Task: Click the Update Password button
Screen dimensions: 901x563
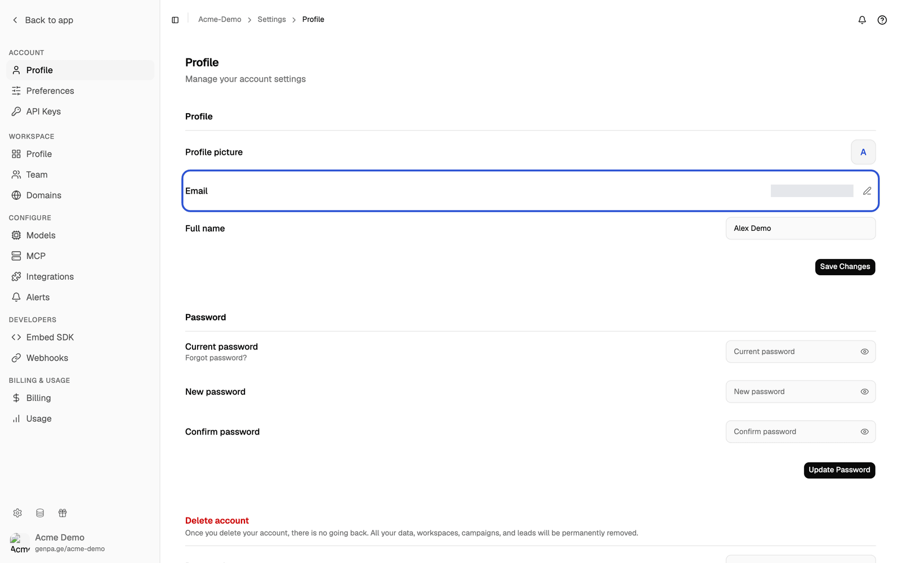Action: (x=839, y=470)
